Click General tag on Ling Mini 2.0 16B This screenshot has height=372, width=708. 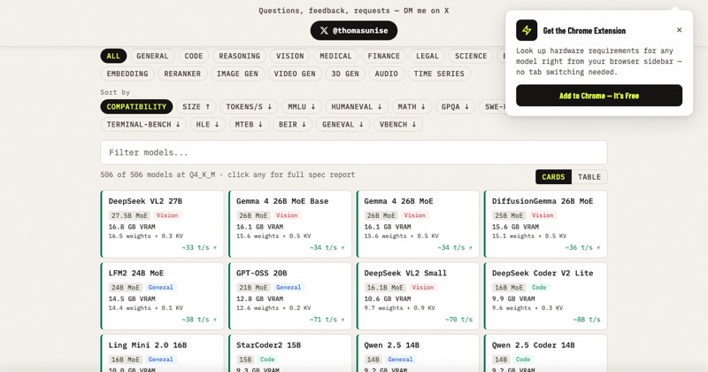coord(160,360)
